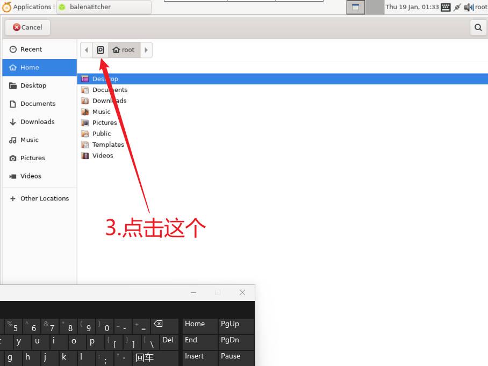The image size is (488, 366).
Task: Select the Templates folder in file list
Action: (x=282, y=145)
